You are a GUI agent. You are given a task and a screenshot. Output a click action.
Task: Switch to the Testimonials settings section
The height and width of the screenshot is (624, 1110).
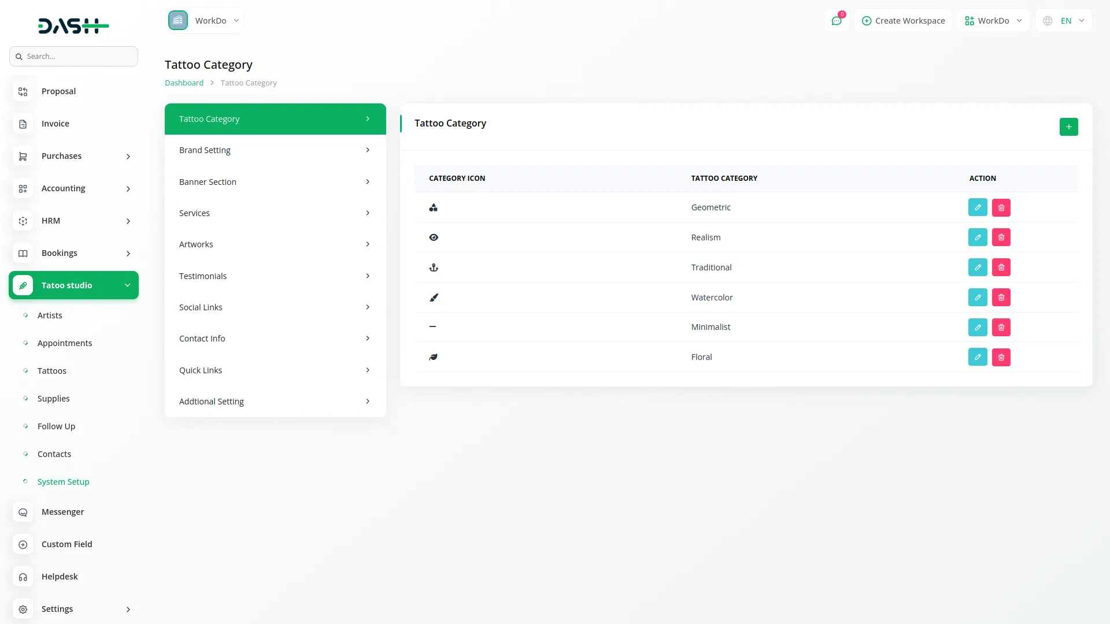coord(275,276)
